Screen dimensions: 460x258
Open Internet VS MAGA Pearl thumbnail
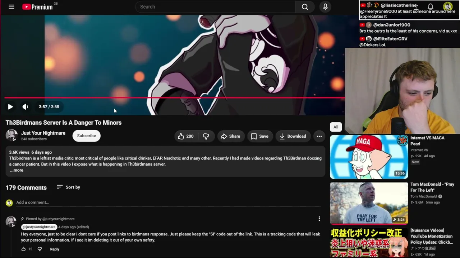(369, 157)
